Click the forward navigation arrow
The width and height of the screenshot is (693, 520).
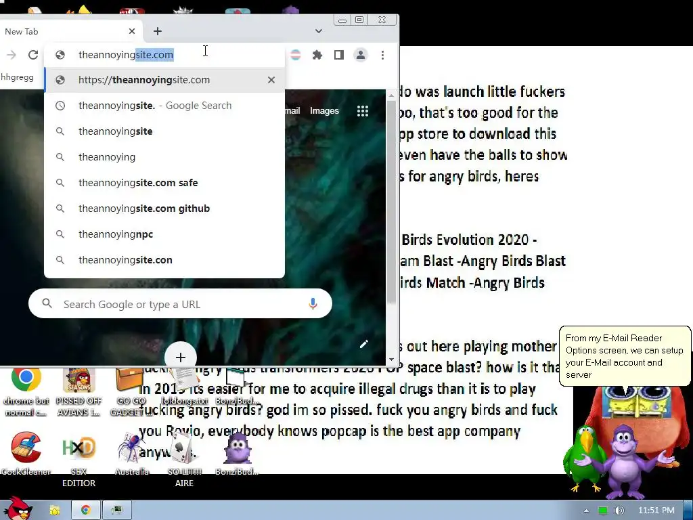tap(12, 55)
